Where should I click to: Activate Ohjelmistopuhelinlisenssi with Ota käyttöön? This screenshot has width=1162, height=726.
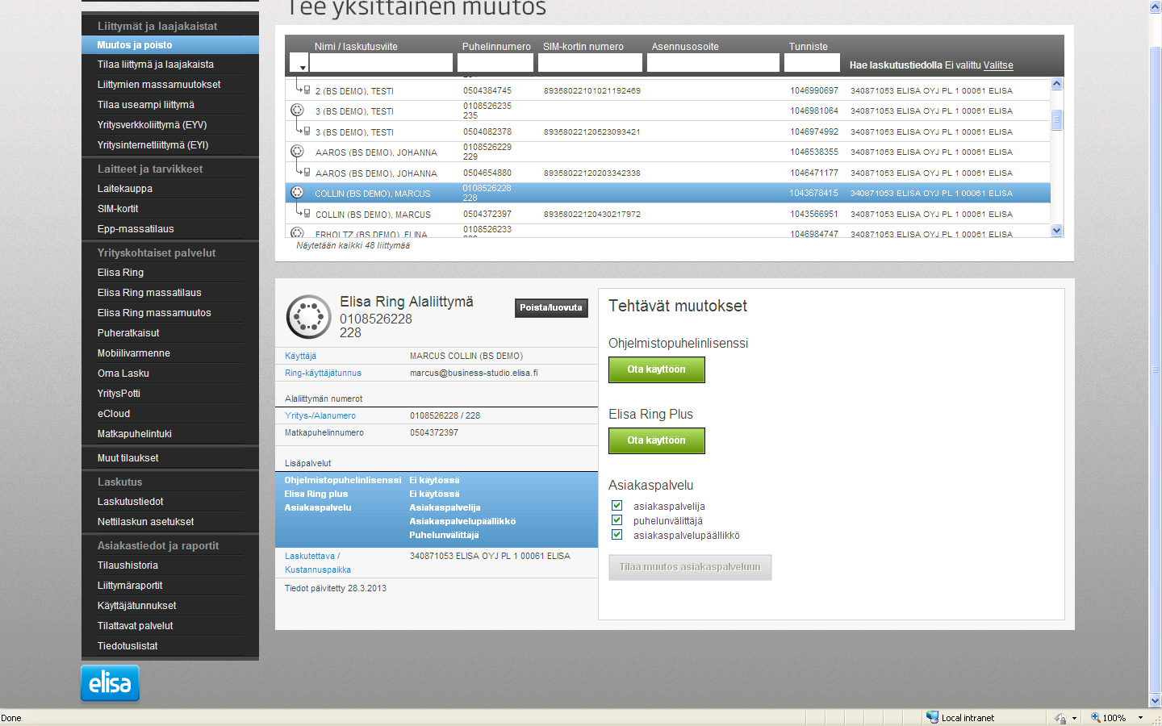657,369
